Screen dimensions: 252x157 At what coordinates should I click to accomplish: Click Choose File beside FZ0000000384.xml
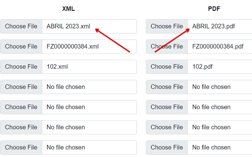click(x=21, y=46)
